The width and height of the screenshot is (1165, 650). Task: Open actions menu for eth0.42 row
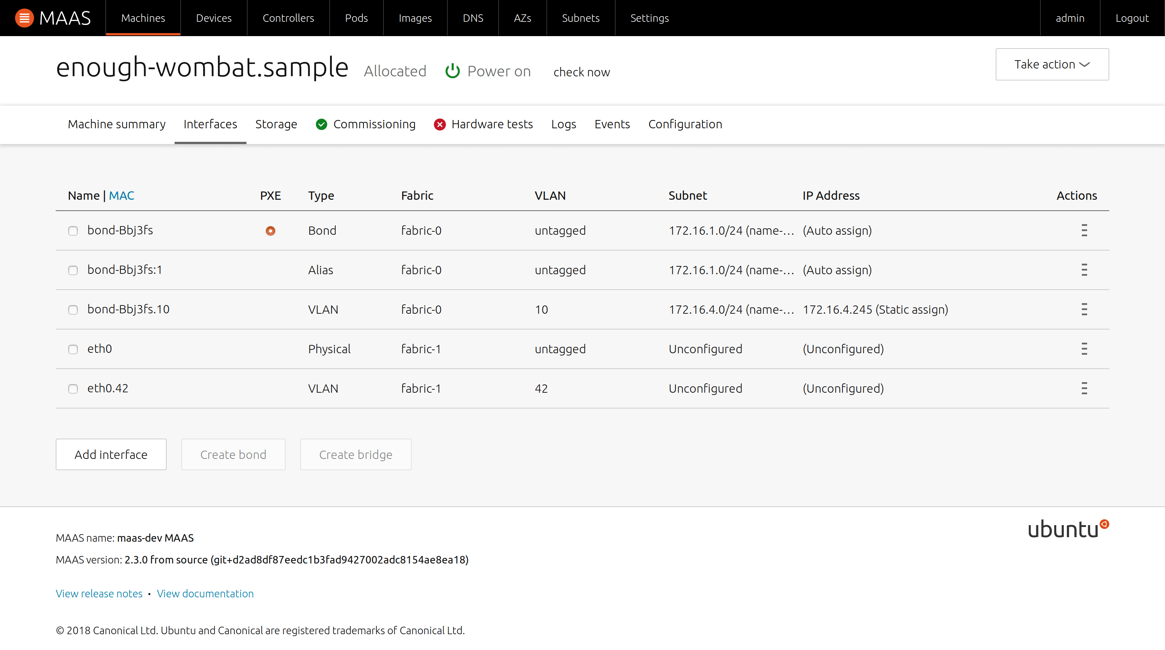tap(1084, 389)
